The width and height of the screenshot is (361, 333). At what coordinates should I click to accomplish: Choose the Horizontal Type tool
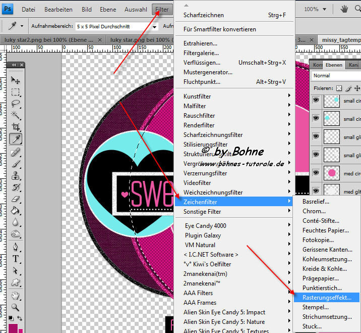(16, 259)
